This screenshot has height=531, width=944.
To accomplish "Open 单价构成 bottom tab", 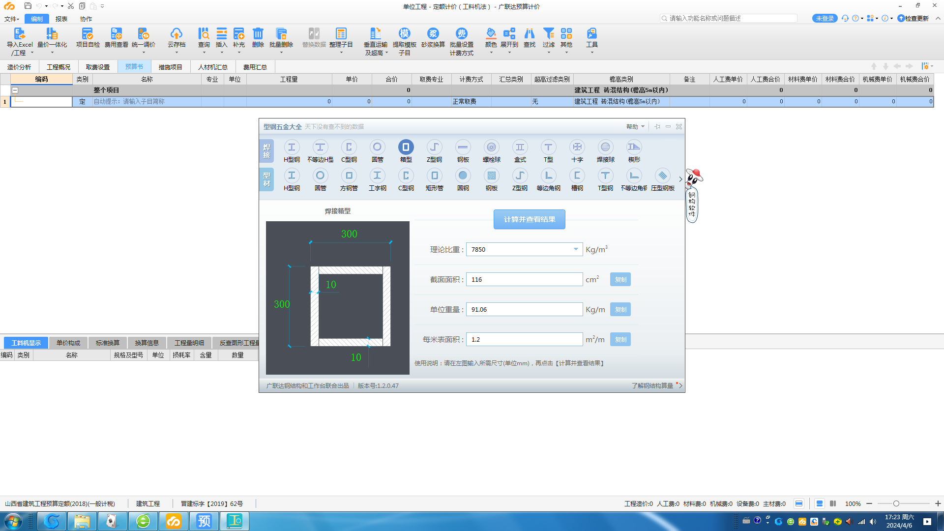I will [x=68, y=343].
